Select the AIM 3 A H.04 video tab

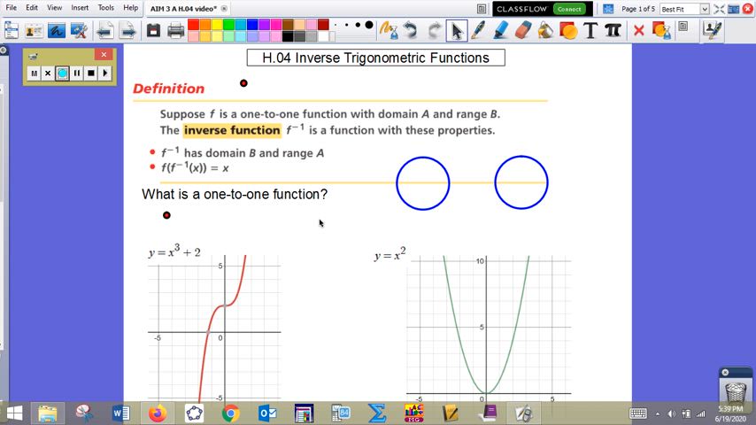[x=183, y=9]
